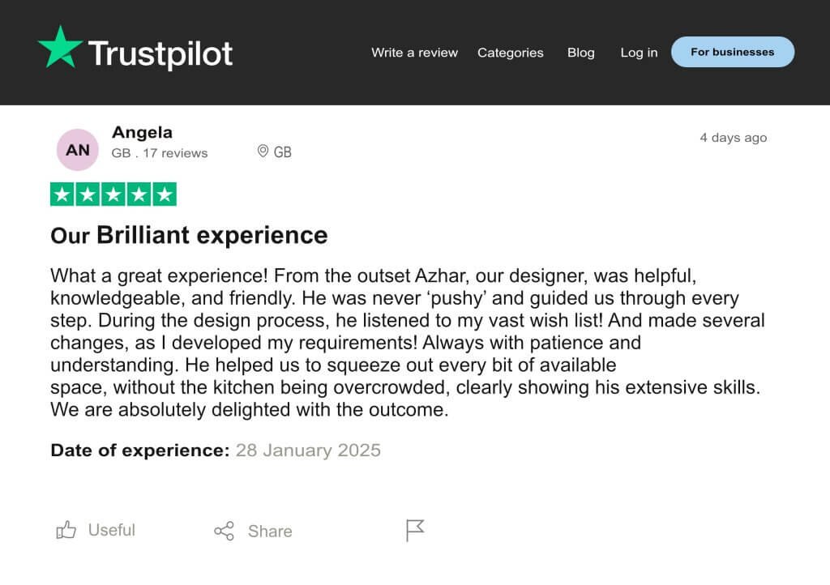The height and width of the screenshot is (585, 830).
Task: Click the Log in link
Action: tap(638, 52)
